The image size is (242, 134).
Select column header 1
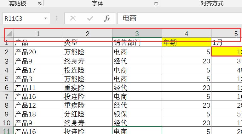[38, 34]
